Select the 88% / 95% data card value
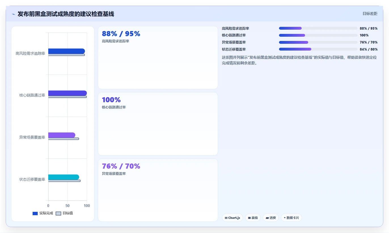This screenshot has height=233, width=389. pos(121,34)
